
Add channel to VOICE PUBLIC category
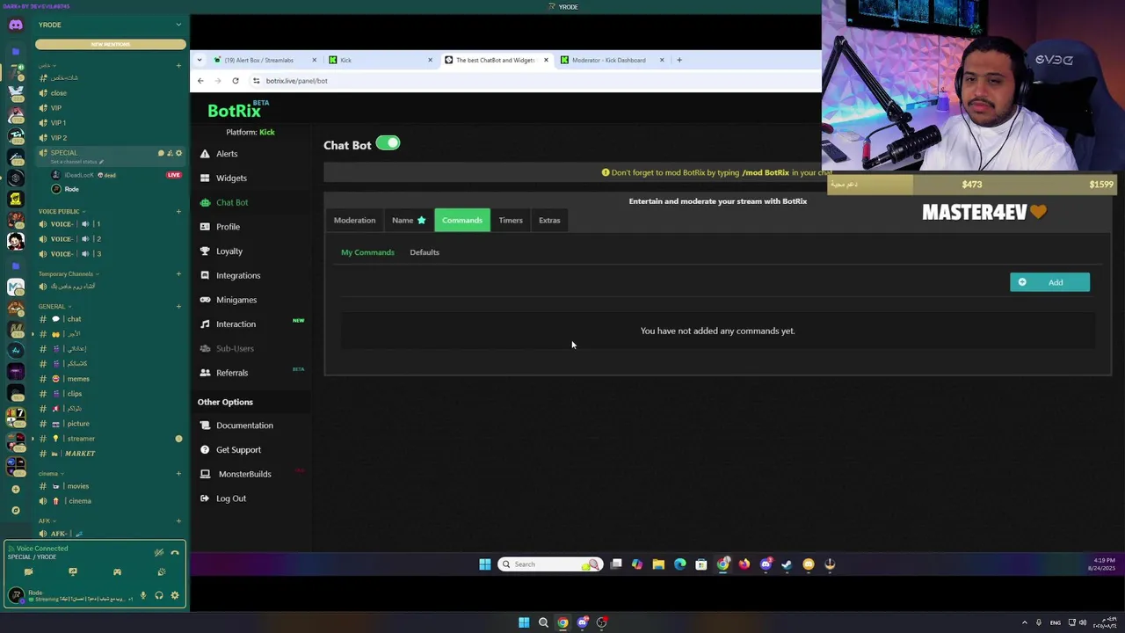pyautogui.click(x=178, y=212)
